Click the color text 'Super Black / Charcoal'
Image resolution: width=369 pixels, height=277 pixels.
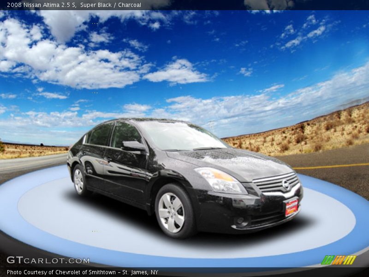111,5
